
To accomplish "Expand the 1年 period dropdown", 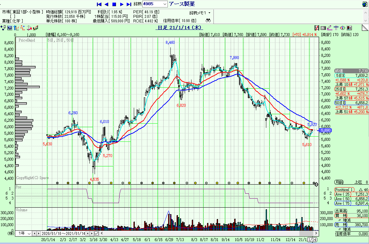I will click(29, 233).
